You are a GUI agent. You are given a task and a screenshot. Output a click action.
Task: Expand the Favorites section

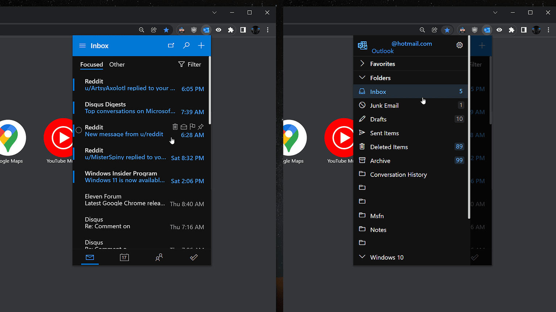click(x=362, y=64)
